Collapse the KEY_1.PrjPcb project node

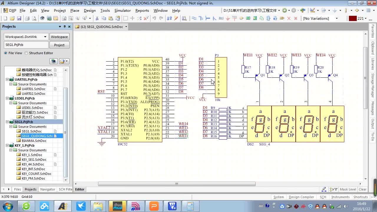point(7,145)
